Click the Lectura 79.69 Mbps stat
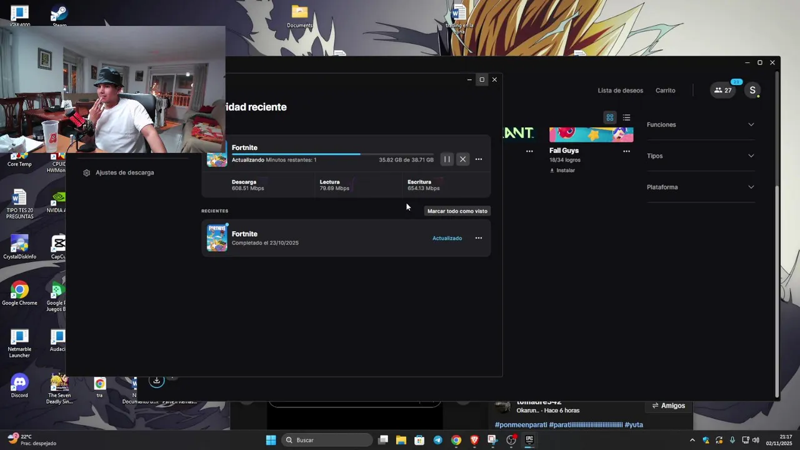Screen dimensions: 800x450 (334, 185)
